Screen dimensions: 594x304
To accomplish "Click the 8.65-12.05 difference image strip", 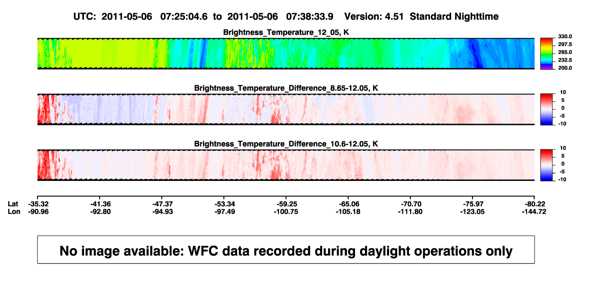I will coord(286,109).
